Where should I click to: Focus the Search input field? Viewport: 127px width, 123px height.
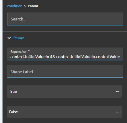coord(65,19)
